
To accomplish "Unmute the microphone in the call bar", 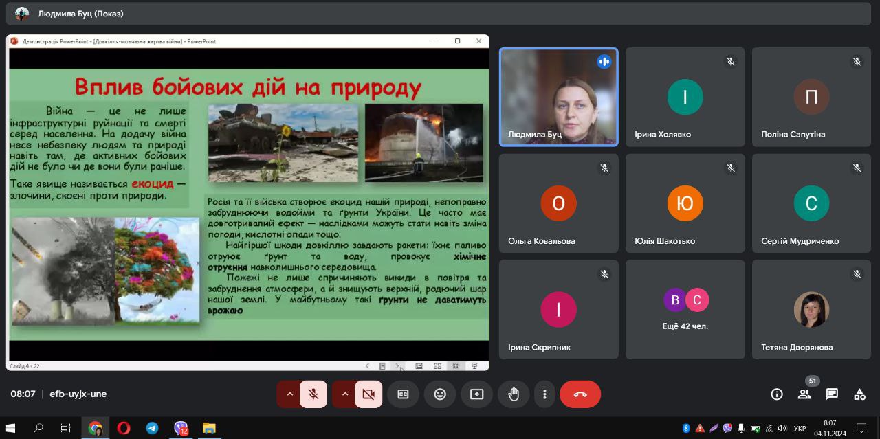I will tap(313, 394).
